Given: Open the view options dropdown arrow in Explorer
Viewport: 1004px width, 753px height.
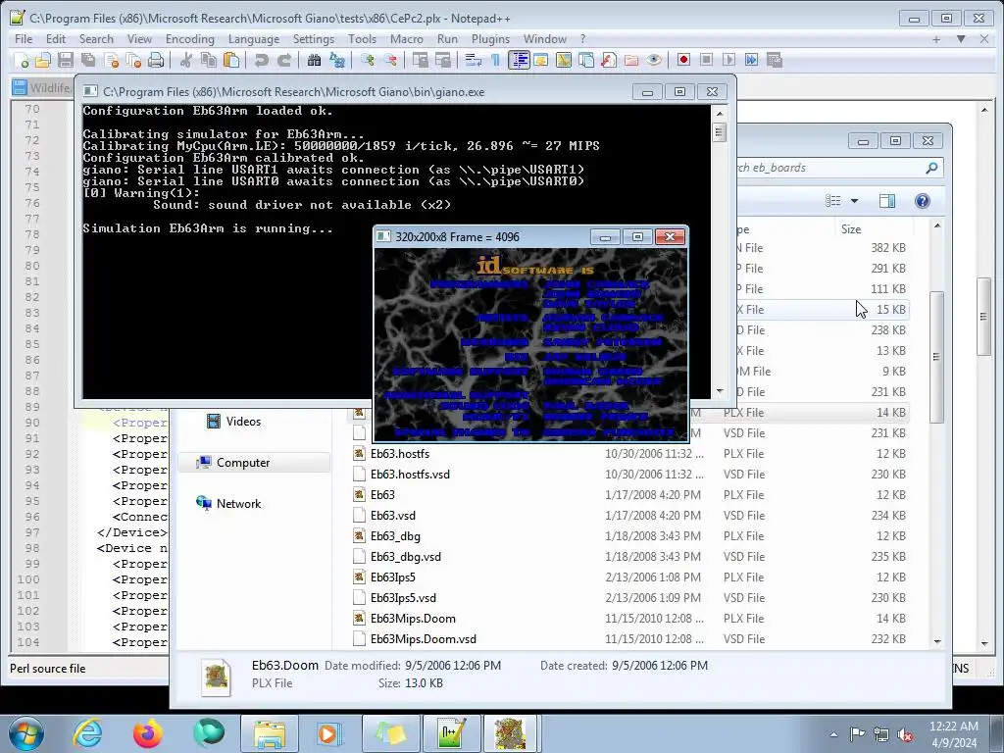Looking at the screenshot, I should point(854,201).
